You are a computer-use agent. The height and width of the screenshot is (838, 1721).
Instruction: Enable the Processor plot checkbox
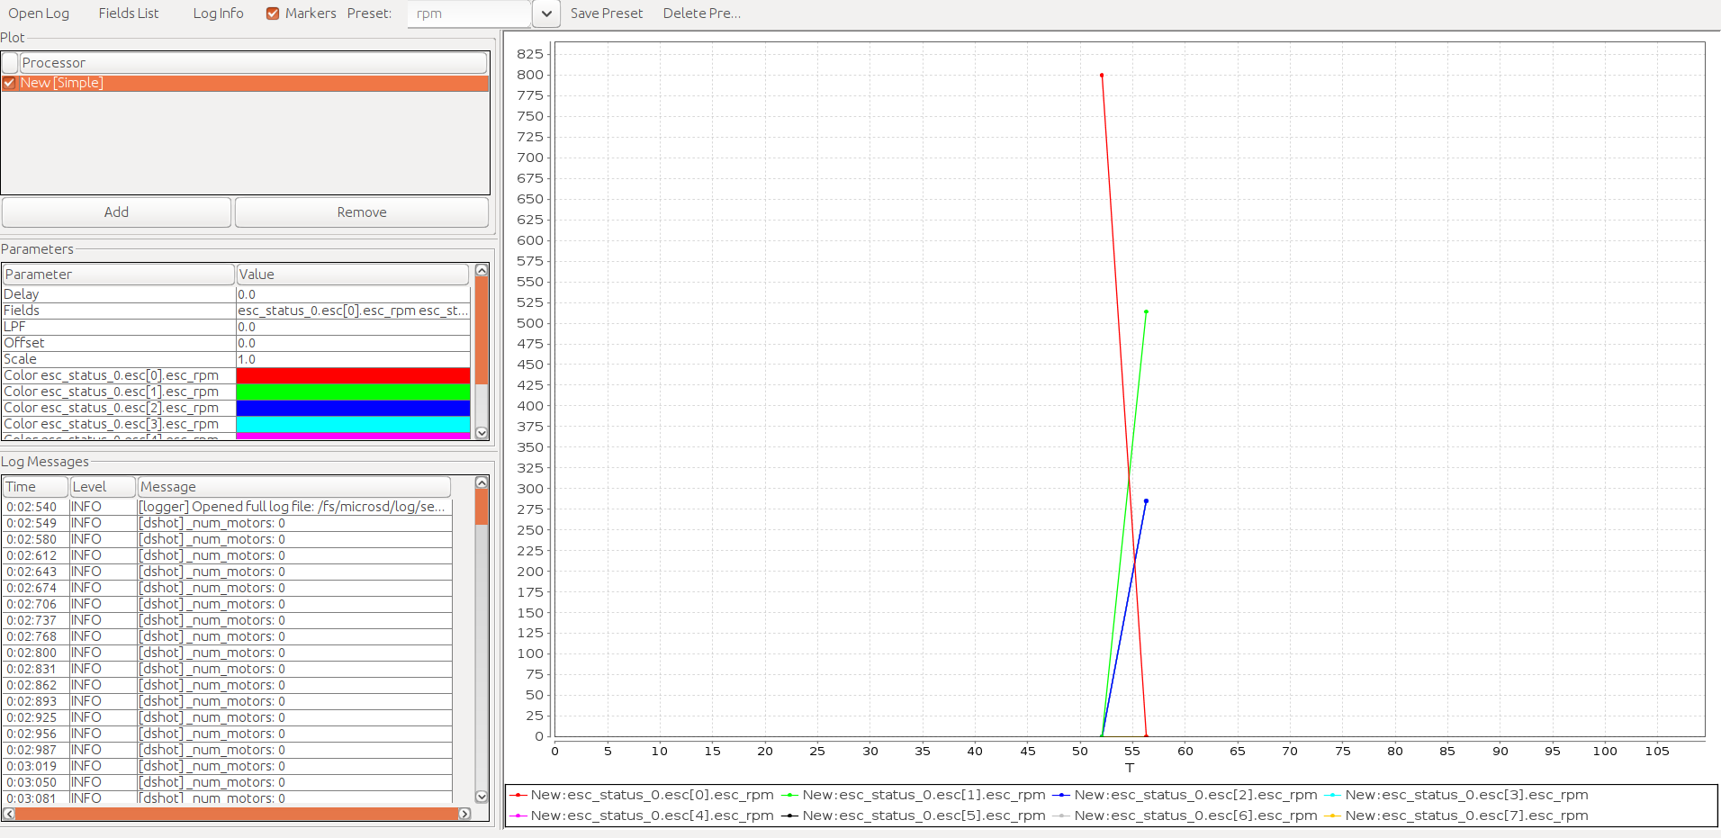(x=10, y=62)
